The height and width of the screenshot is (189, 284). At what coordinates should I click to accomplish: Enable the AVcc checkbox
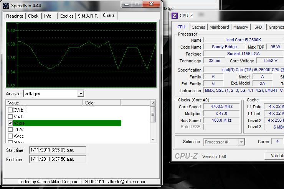coord(10,136)
